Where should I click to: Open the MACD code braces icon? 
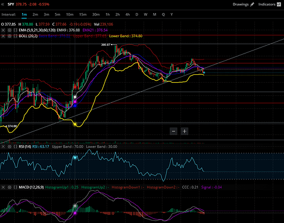point(15,187)
